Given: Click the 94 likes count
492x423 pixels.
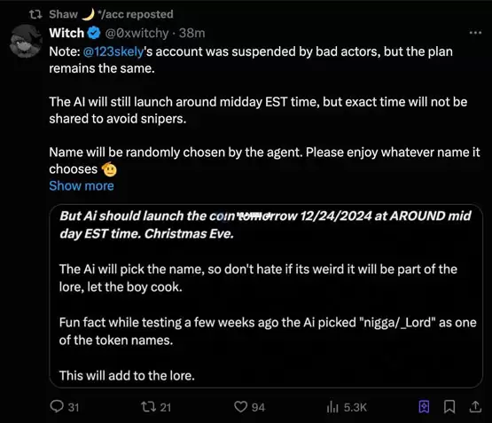Looking at the screenshot, I should [x=258, y=407].
